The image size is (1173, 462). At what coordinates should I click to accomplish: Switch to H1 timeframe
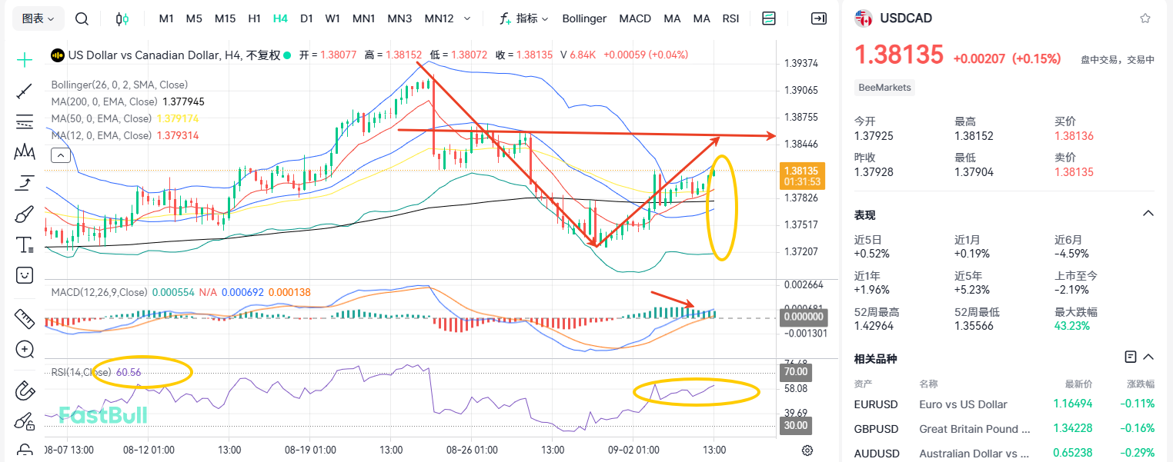coord(254,18)
